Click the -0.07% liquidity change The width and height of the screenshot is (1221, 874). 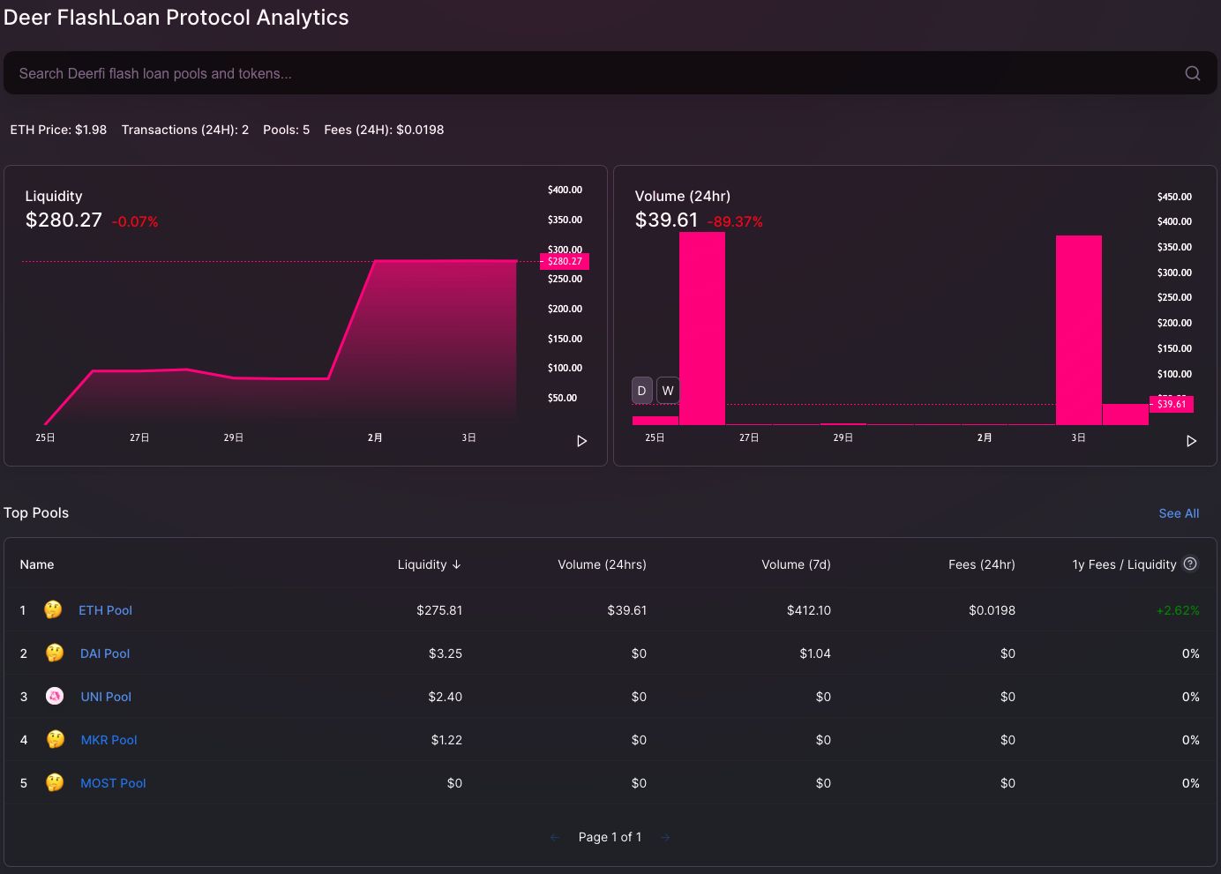(x=135, y=222)
